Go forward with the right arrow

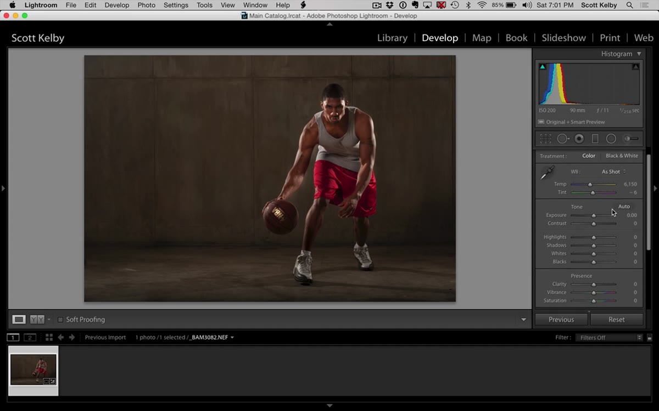coord(71,338)
